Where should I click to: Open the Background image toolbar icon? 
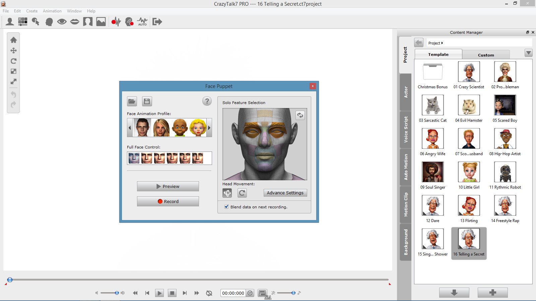[x=101, y=22]
